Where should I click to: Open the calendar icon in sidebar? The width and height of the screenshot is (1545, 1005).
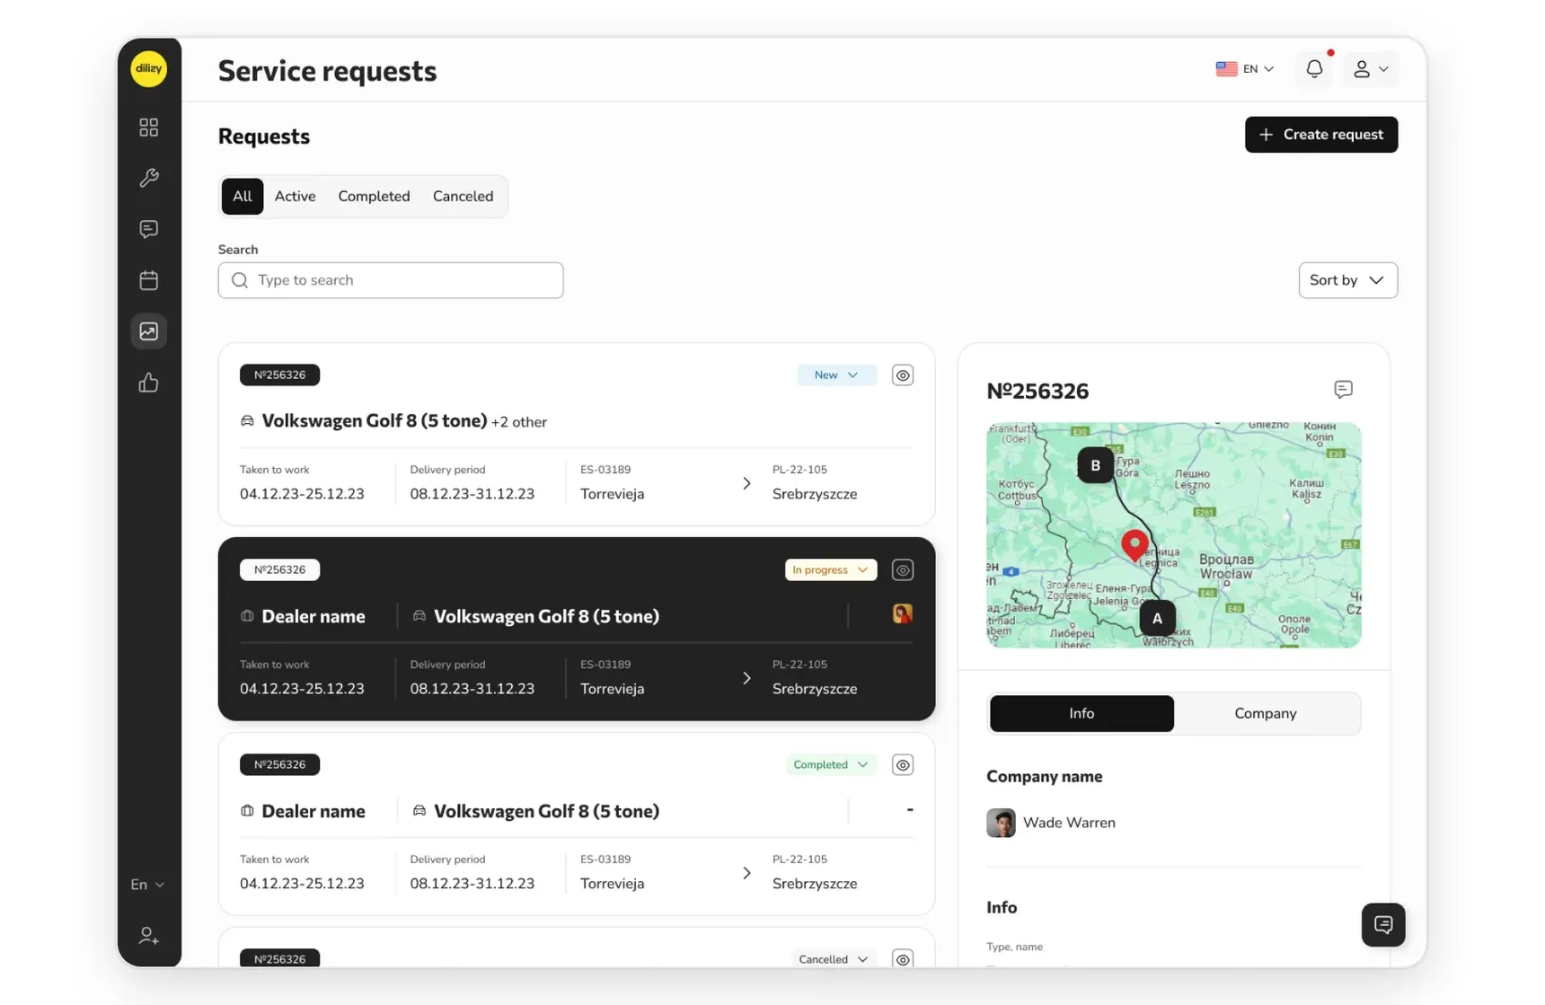(x=148, y=280)
